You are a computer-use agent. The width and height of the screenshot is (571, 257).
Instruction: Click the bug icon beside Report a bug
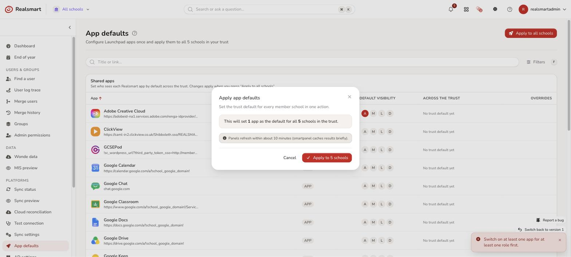click(x=538, y=220)
